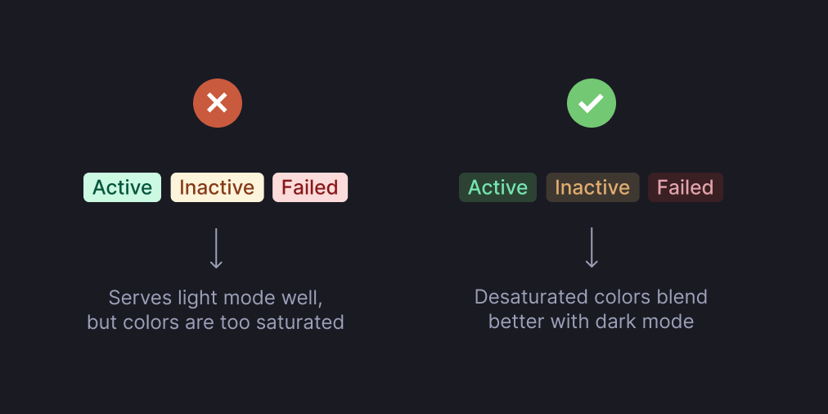Choose the dark brown desaturated Inactive badge
The width and height of the screenshot is (828, 414).
pos(592,187)
